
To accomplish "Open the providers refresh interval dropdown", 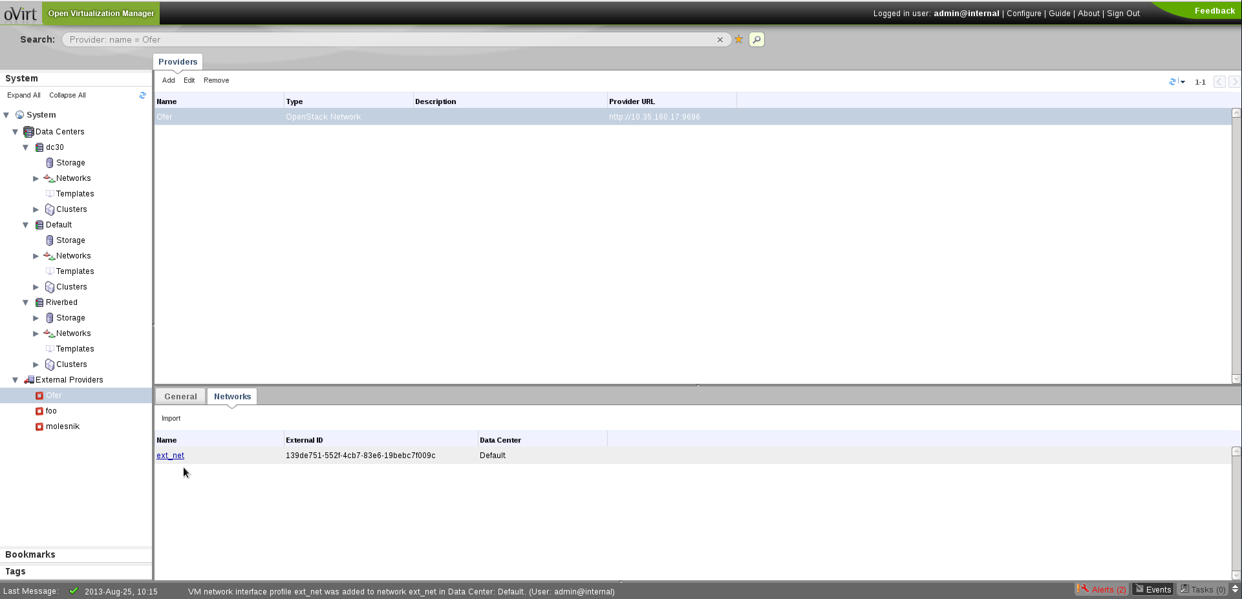I will [1183, 82].
